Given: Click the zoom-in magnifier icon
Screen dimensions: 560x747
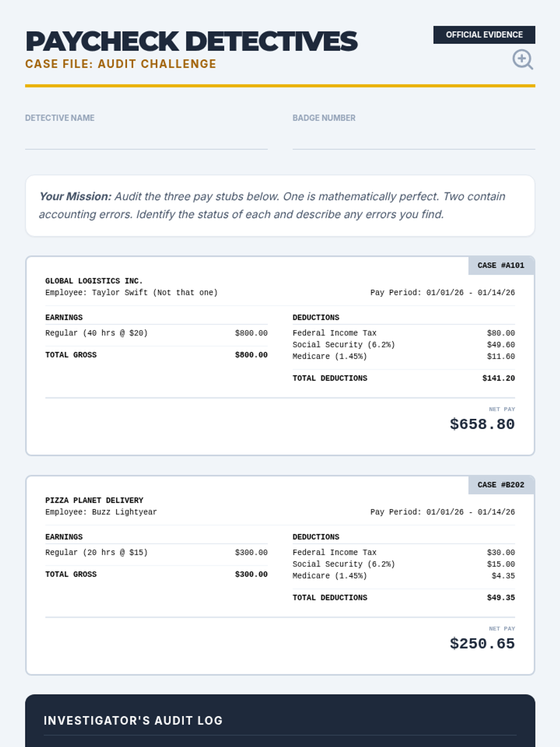Looking at the screenshot, I should [522, 59].
